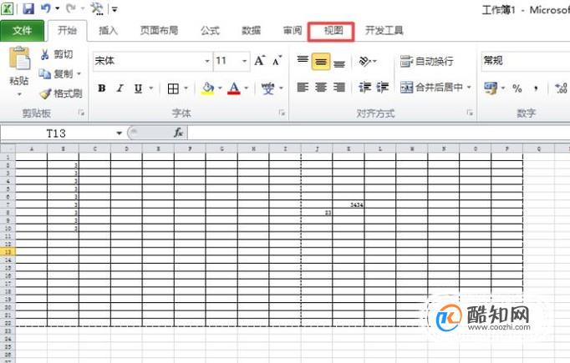Viewport: 570px width, 363px height.
Task: Align text to top of cell
Action: [x=303, y=60]
